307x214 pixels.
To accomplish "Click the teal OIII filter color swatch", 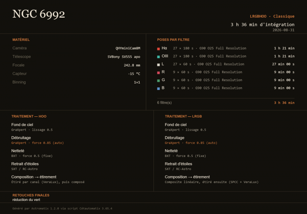I will pyautogui.click(x=158, y=57).
